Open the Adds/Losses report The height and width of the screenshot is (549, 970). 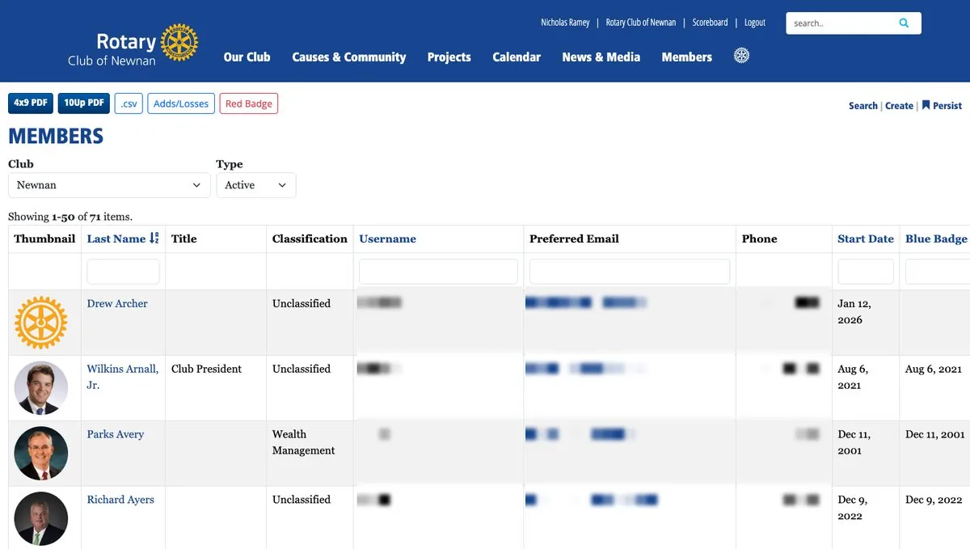click(181, 103)
